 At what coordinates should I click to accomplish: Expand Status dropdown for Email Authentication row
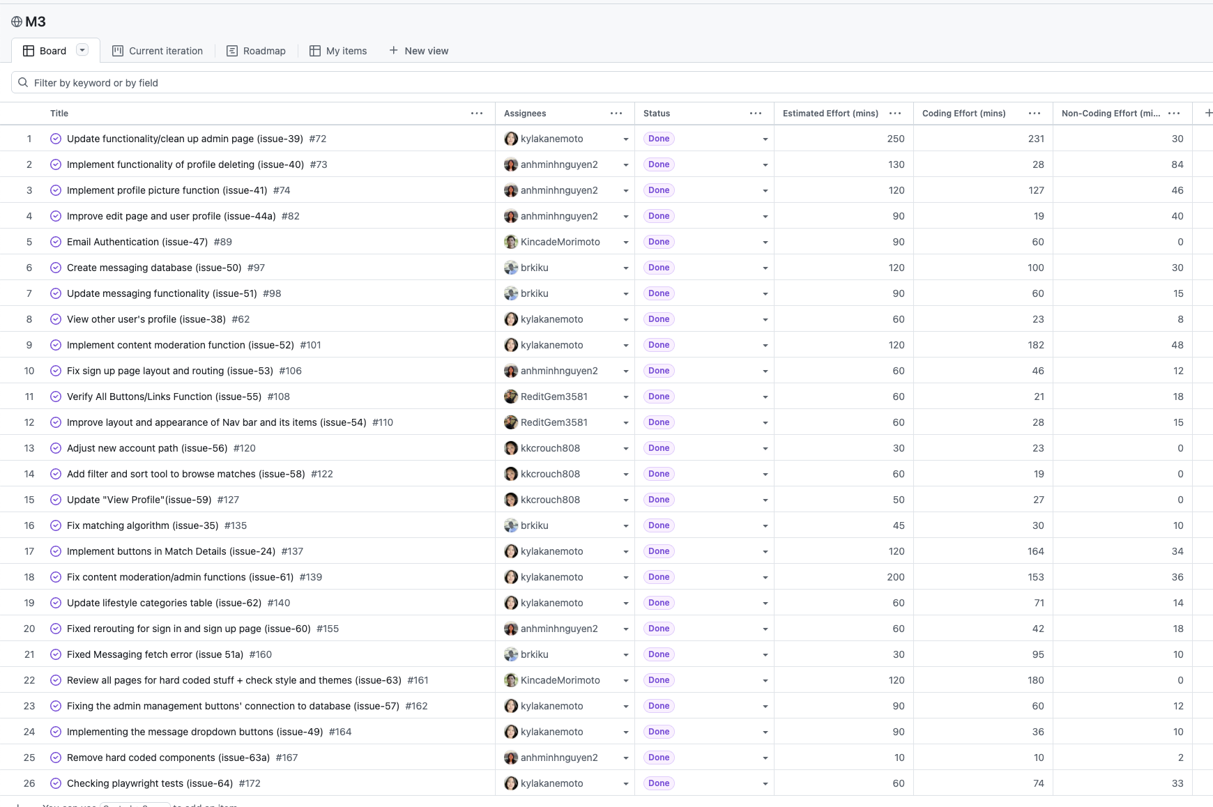(765, 243)
